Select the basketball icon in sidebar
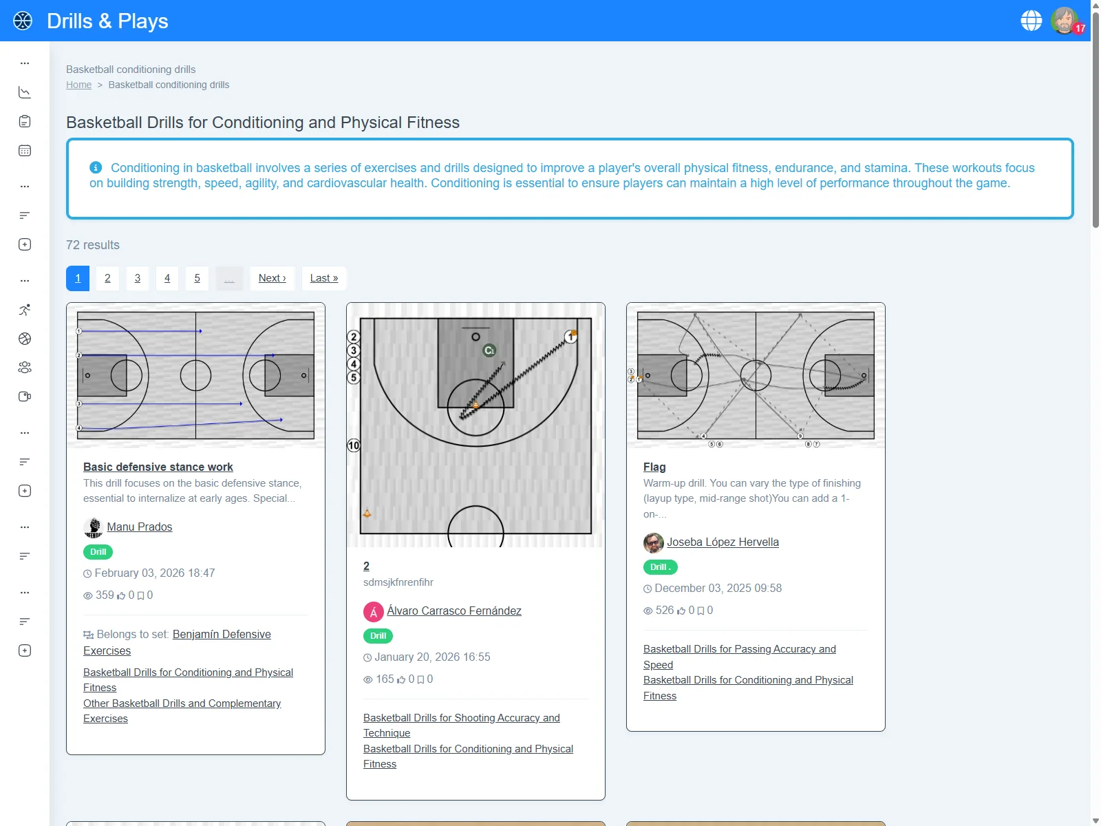 (x=25, y=339)
